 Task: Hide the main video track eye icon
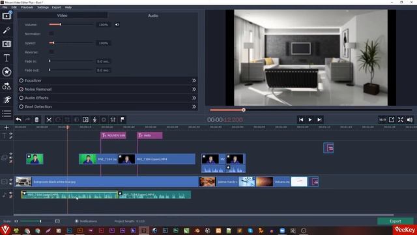coord(11,180)
